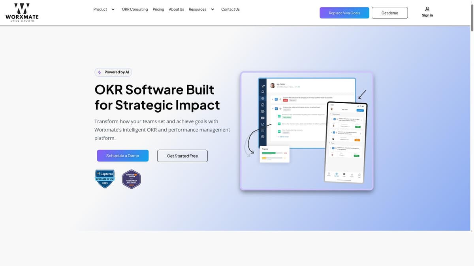This screenshot has height=266, width=474.
Task: Click the Sign in text link
Action: (427, 15)
